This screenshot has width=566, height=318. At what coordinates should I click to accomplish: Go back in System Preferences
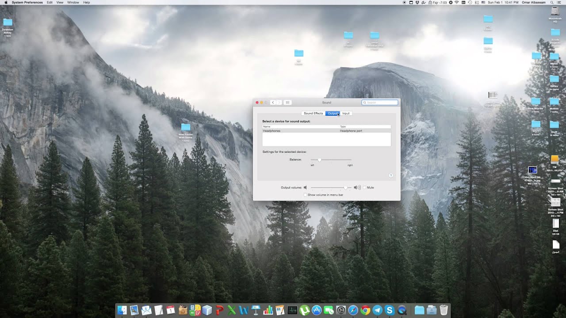pyautogui.click(x=273, y=102)
